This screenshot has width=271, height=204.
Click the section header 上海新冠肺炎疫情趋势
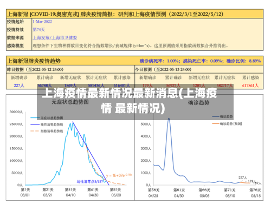click(34, 61)
